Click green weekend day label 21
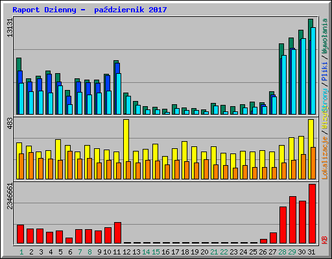Viewport: 332px width, 259px height. tap(214, 252)
